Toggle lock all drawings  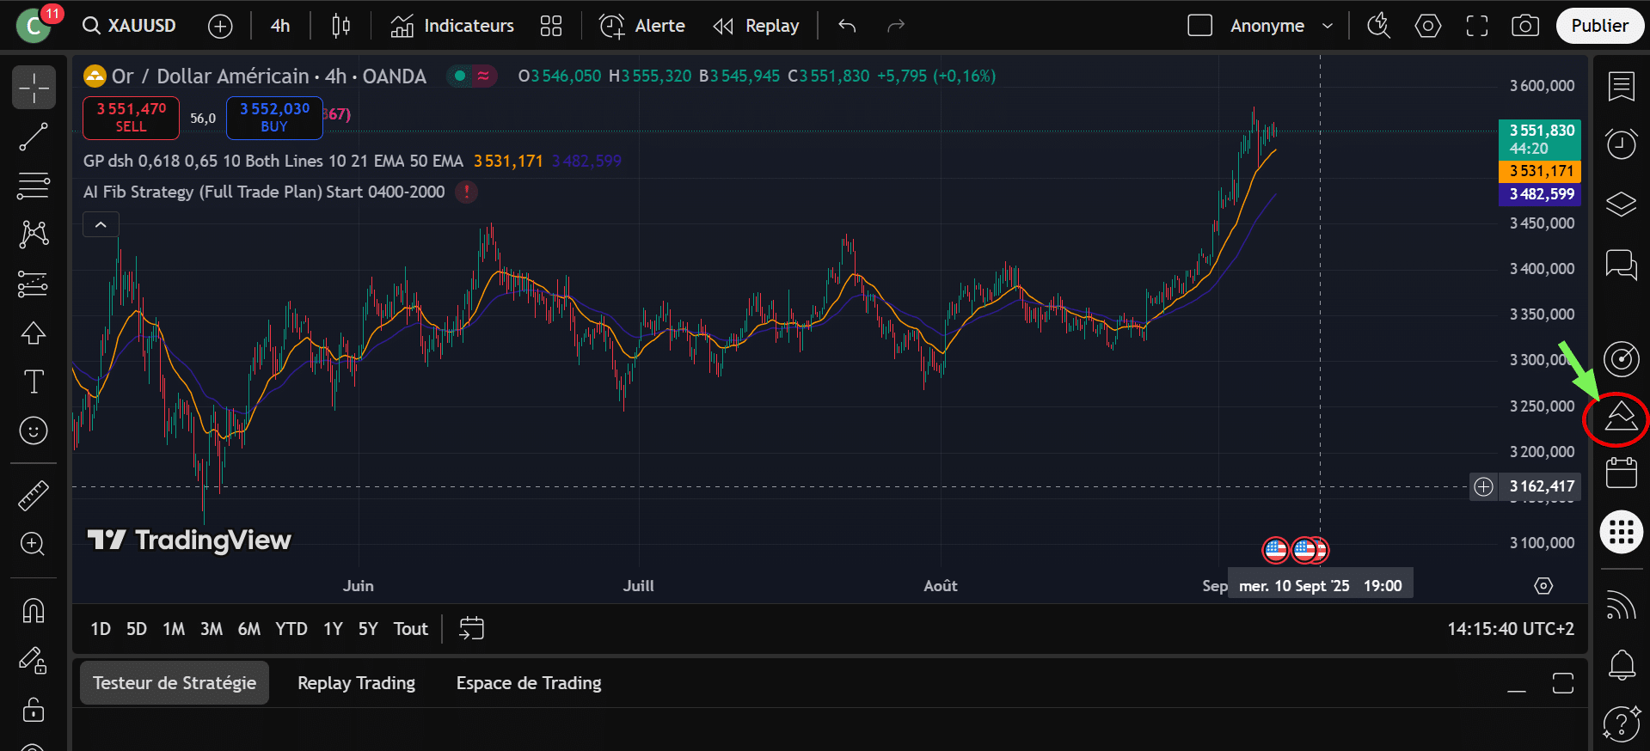[34, 710]
